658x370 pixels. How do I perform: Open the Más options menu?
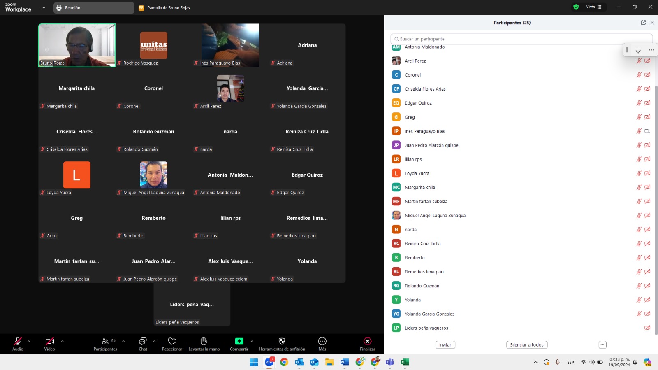322,344
